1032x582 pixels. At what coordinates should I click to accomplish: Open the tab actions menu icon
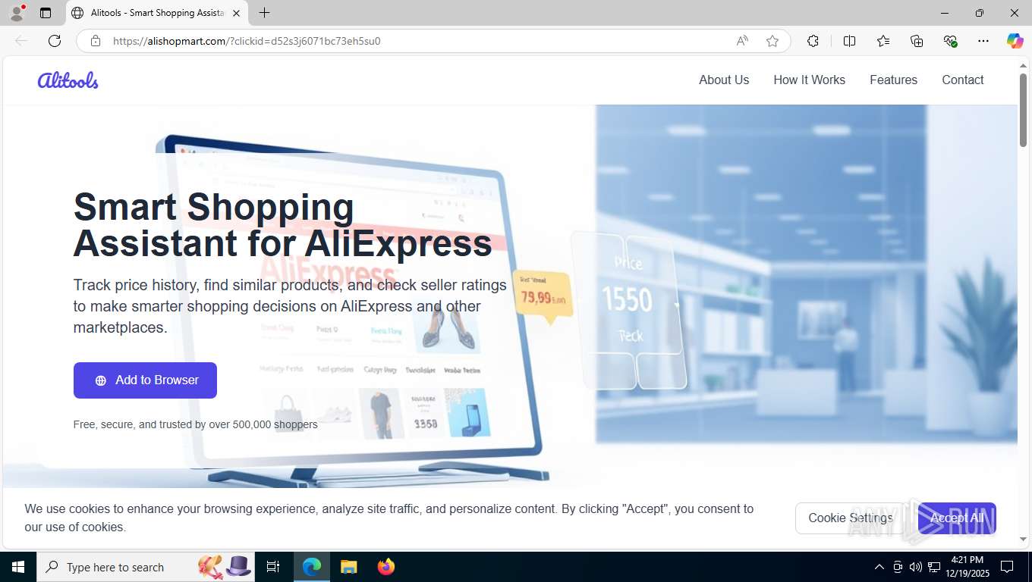pyautogui.click(x=46, y=13)
